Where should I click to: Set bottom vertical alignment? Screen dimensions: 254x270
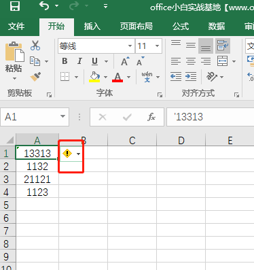tap(206, 46)
